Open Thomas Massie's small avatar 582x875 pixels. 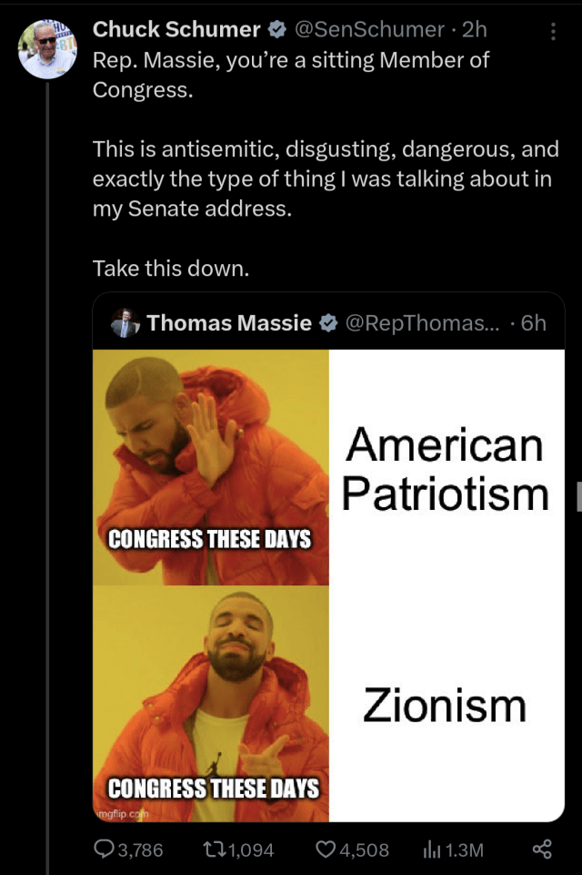click(125, 322)
